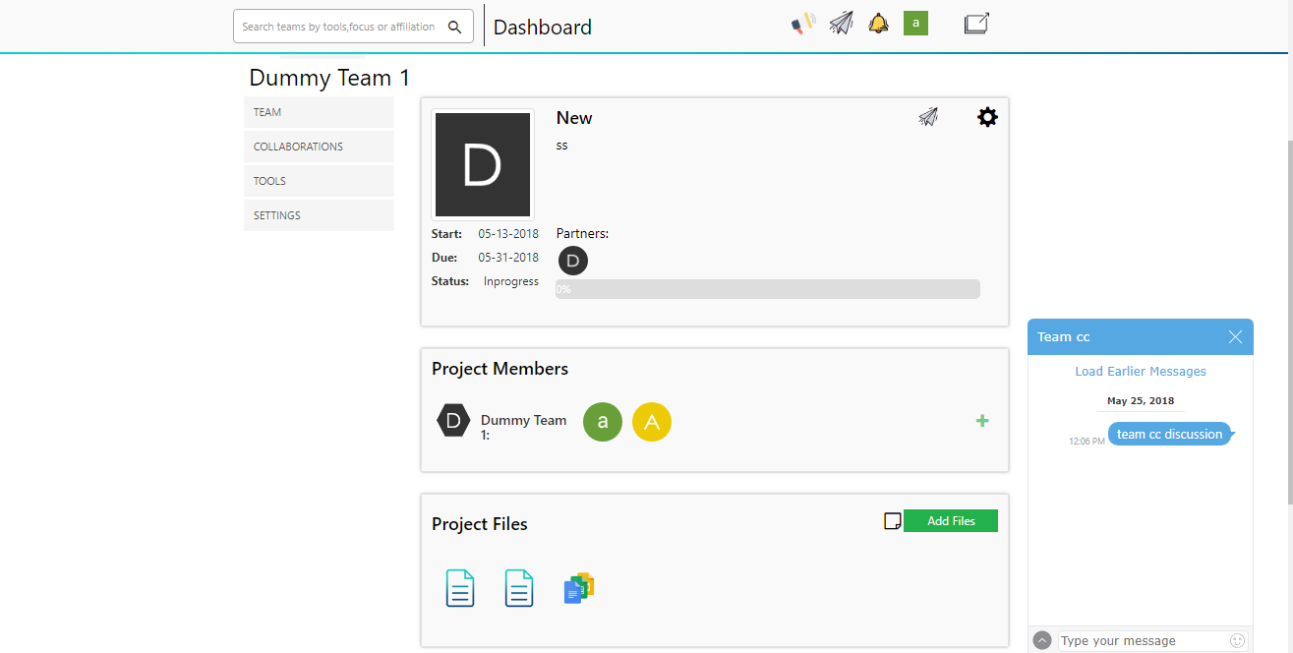Click Load Earlier Messages link
The height and width of the screenshot is (653, 1293).
pos(1140,372)
